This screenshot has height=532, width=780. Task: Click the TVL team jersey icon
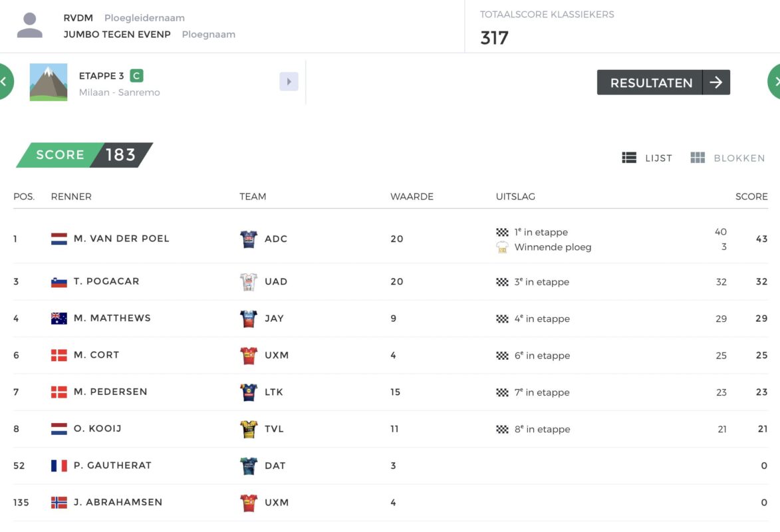249,429
